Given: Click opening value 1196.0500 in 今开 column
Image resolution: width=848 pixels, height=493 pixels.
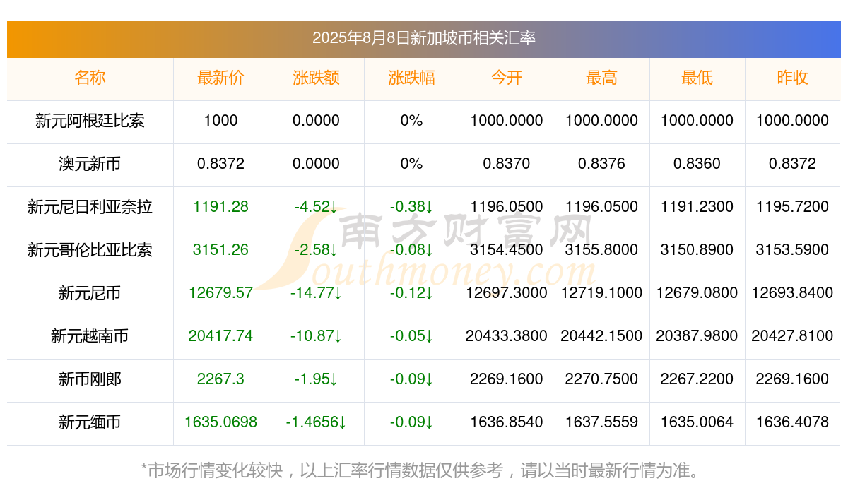Looking at the screenshot, I should click(x=507, y=207).
